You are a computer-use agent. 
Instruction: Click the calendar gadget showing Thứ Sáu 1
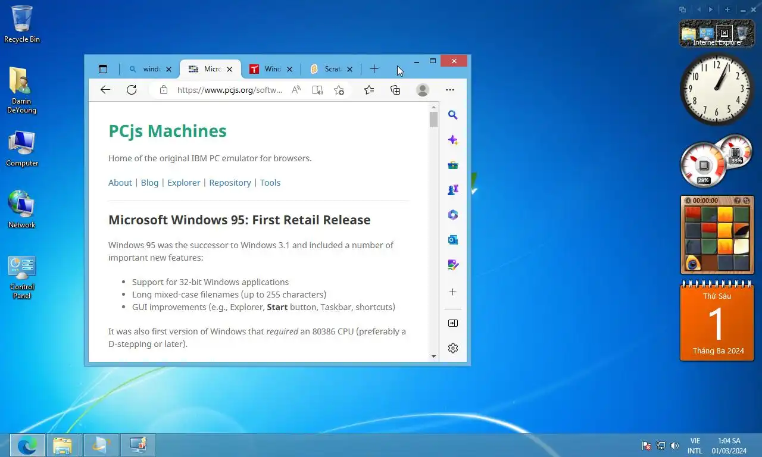(x=717, y=321)
